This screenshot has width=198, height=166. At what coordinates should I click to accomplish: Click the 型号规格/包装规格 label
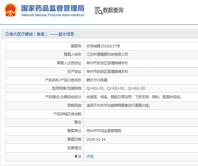point(67,88)
